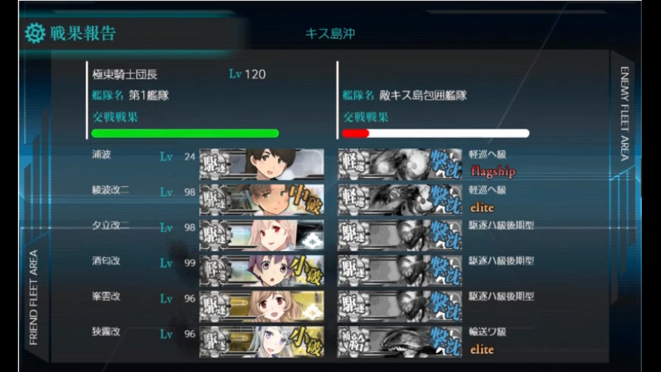Click the green friendly fleet result gauge
Image resolution: width=661 pixels, height=372 pixels.
coord(185,133)
